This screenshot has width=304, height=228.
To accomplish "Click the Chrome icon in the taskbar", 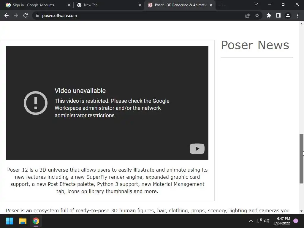I will [36, 221].
